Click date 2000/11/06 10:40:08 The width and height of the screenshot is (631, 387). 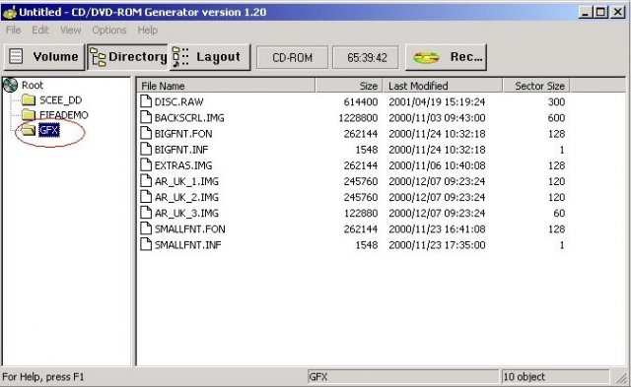[437, 165]
